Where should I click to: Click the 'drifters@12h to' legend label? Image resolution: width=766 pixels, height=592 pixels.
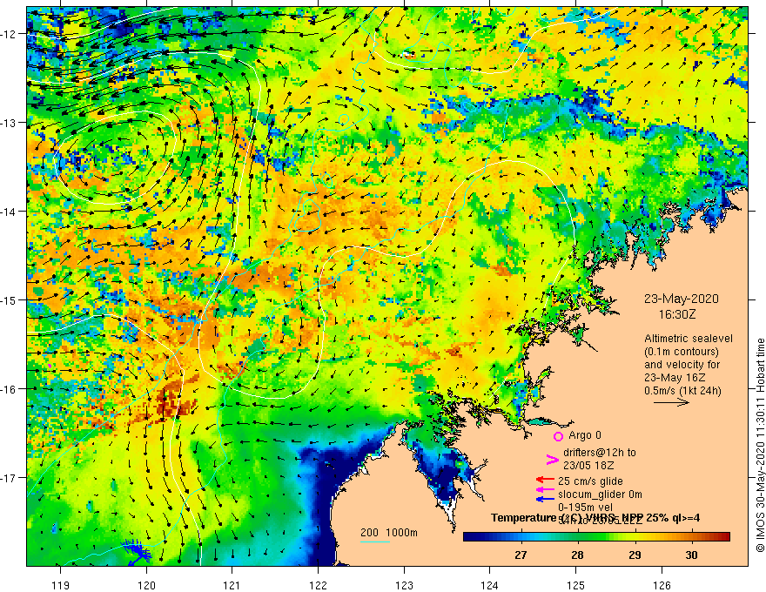coord(600,453)
